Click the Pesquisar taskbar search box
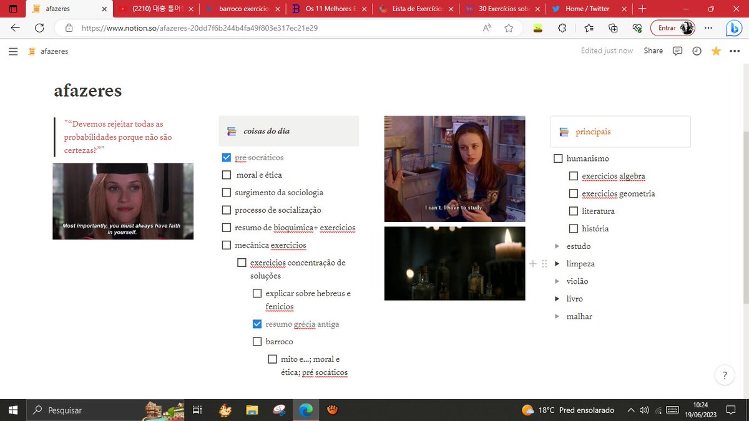 (x=106, y=410)
